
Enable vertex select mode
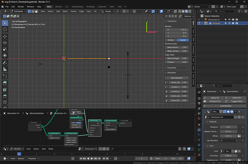29,12
